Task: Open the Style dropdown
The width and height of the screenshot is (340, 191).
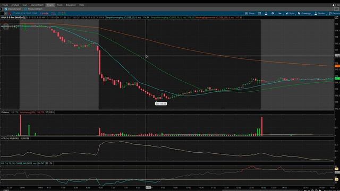Action: 290,13
